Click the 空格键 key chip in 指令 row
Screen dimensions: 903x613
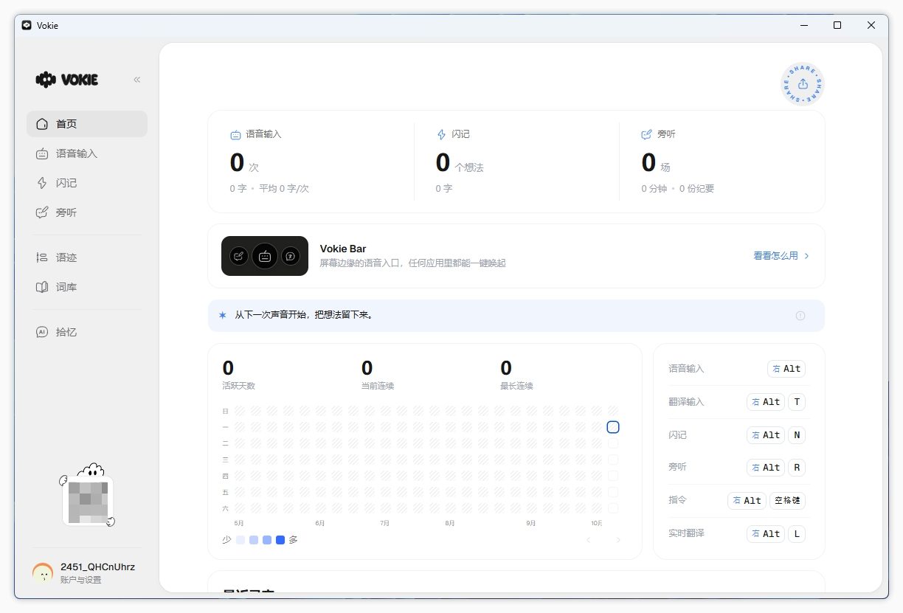[x=787, y=500]
